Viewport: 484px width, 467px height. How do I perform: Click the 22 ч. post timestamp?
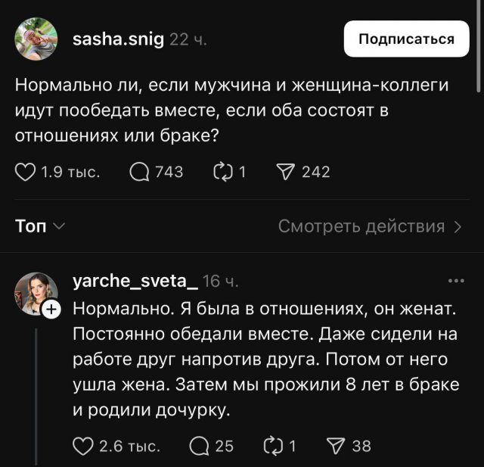point(188,40)
